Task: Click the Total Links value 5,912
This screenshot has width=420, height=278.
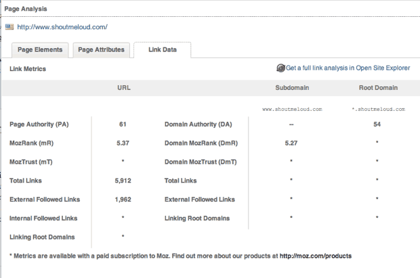Action: coord(123,181)
